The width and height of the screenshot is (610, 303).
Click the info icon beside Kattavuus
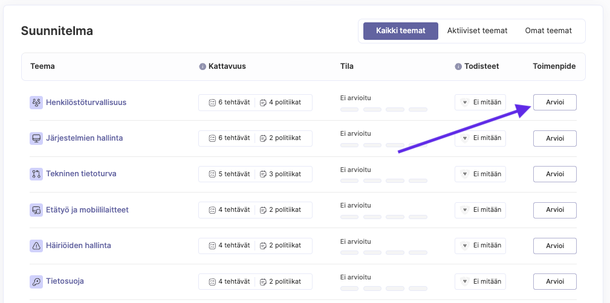[x=203, y=66]
